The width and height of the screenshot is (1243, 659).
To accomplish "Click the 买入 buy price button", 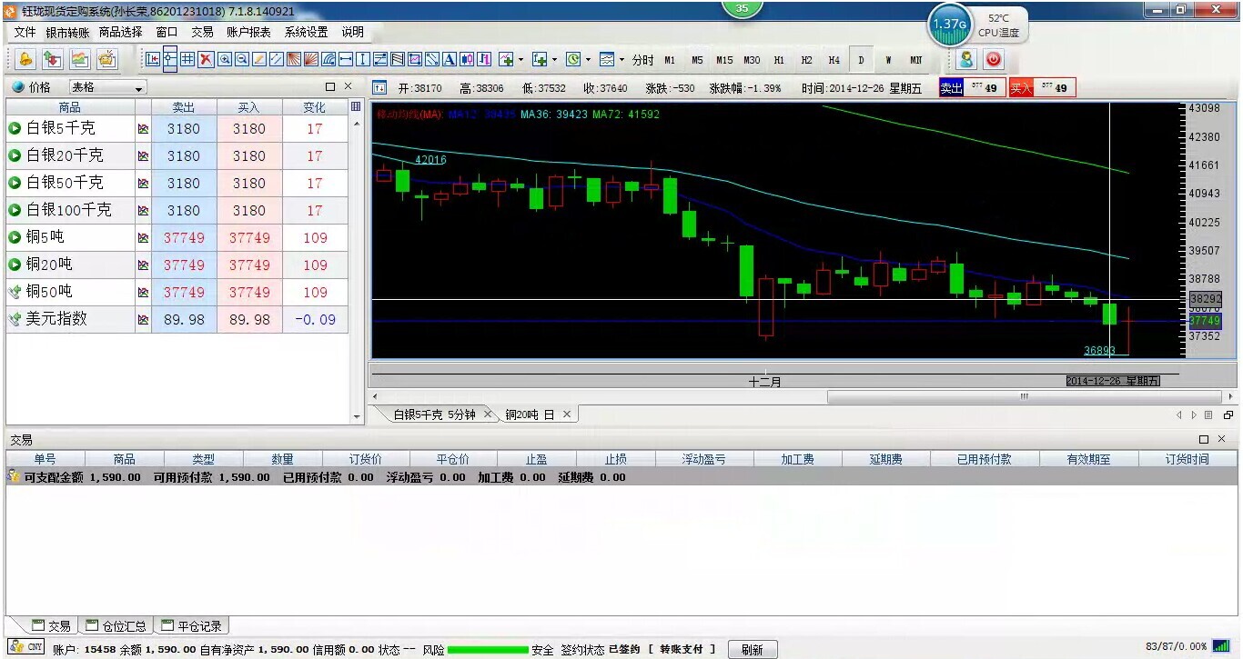I will (x=1042, y=87).
